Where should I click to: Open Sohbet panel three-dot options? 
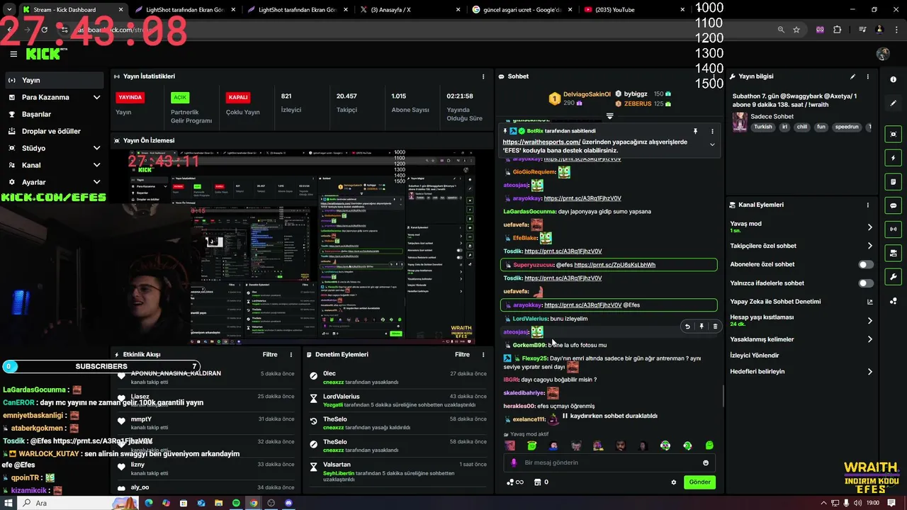click(x=712, y=76)
